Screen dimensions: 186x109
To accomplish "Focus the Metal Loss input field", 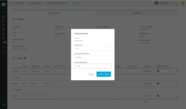I will click(x=93, y=49).
